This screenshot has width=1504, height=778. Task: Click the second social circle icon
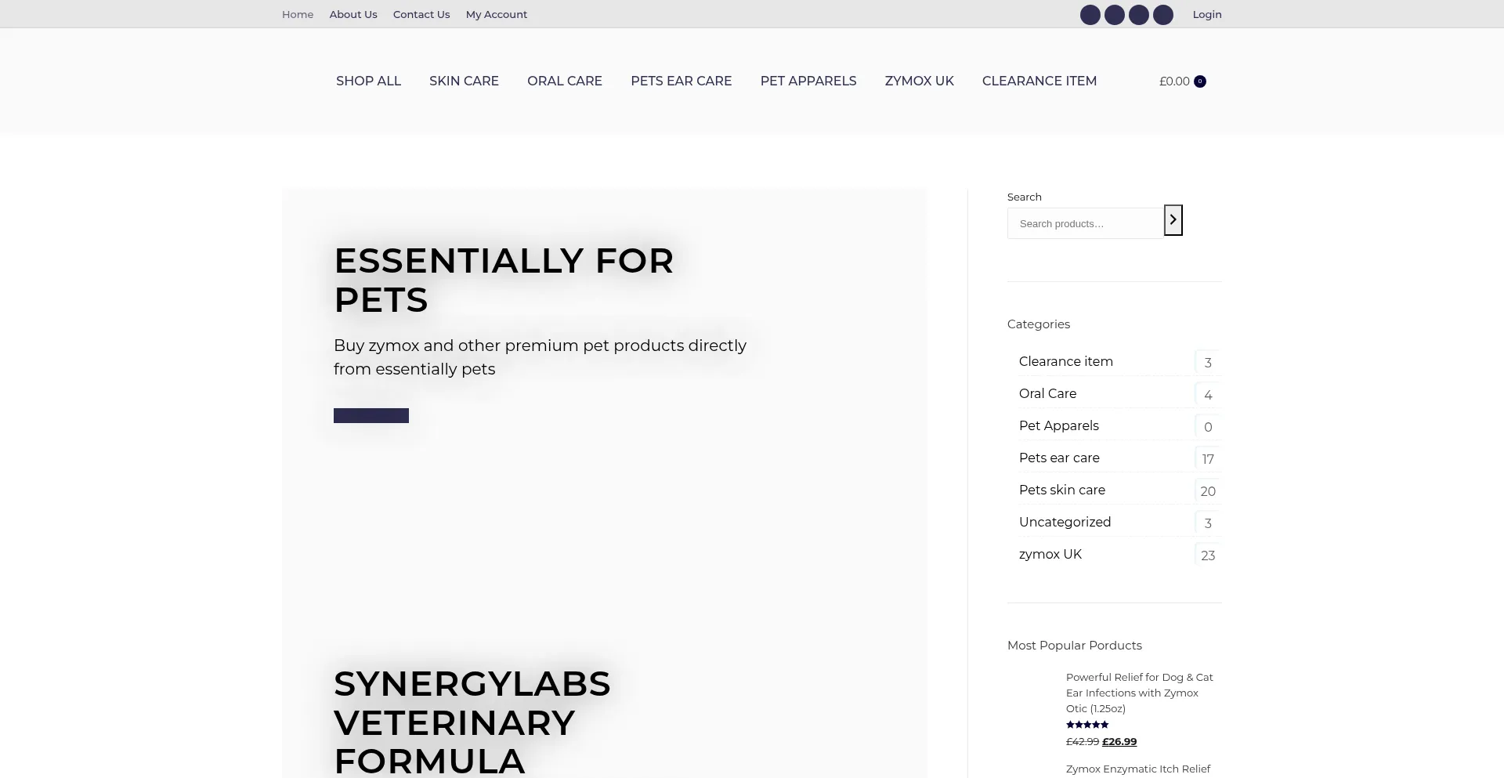tap(1114, 15)
